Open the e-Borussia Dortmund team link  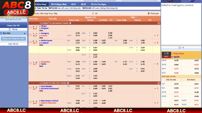coord(49,89)
